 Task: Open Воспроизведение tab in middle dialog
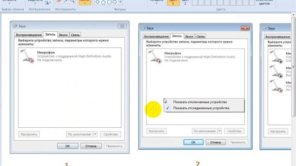[156, 36]
